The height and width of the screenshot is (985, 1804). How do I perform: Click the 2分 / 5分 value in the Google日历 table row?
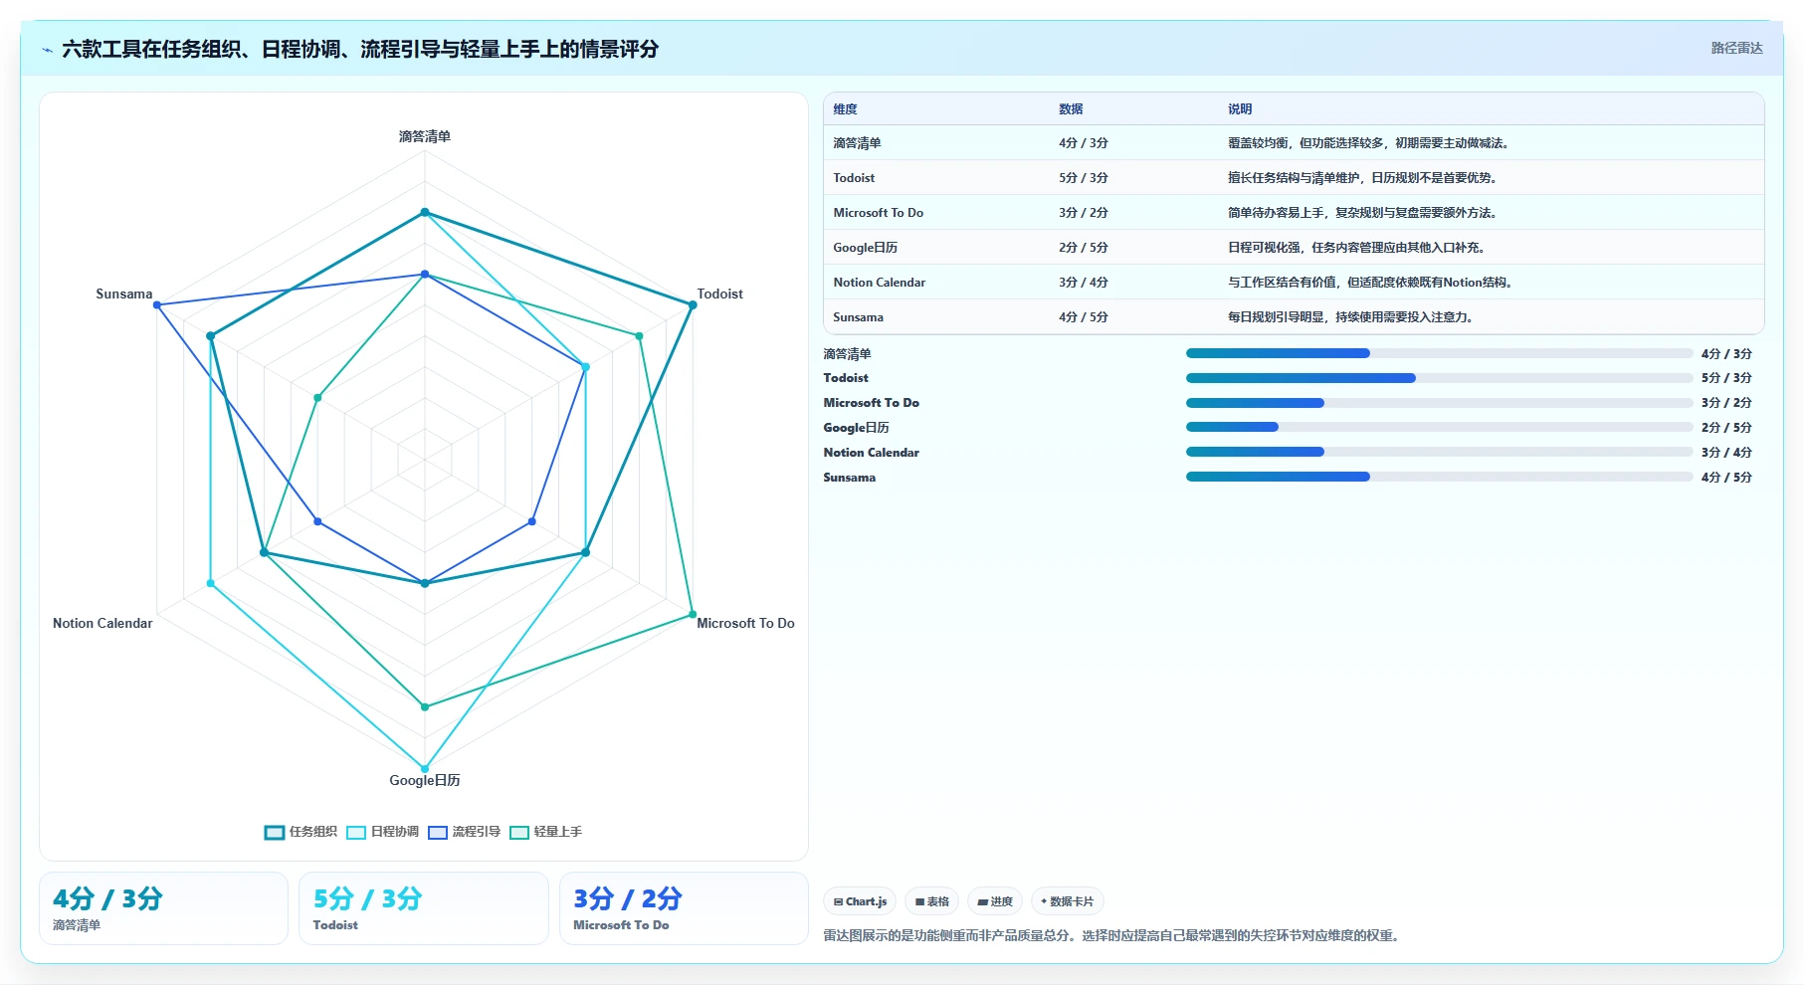click(1084, 248)
